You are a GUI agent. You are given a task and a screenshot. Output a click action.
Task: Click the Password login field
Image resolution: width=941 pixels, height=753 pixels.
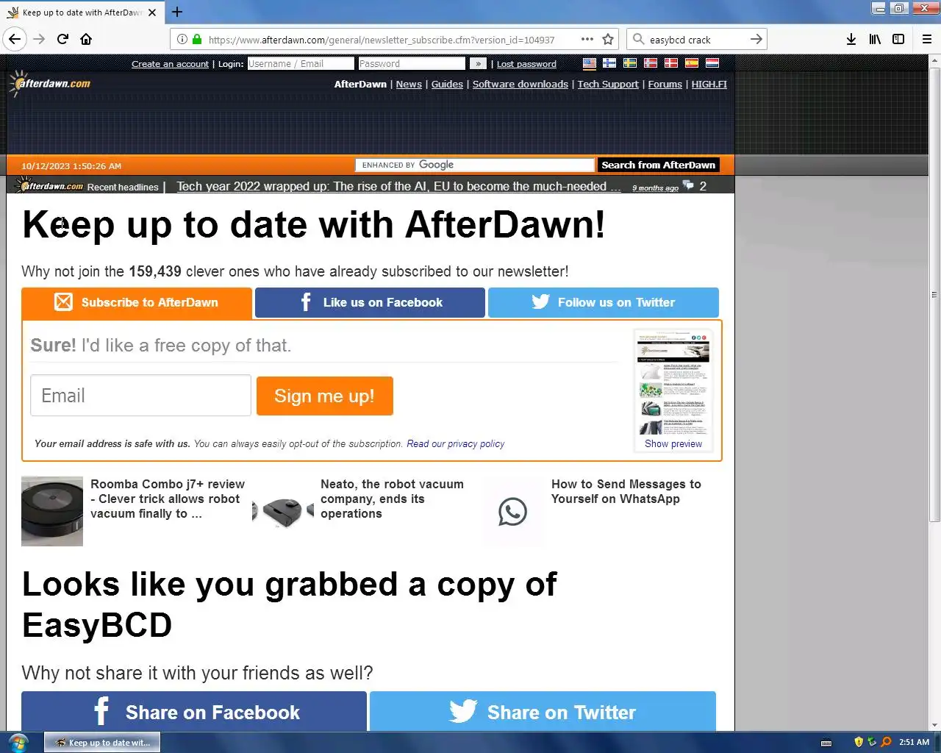click(x=412, y=64)
